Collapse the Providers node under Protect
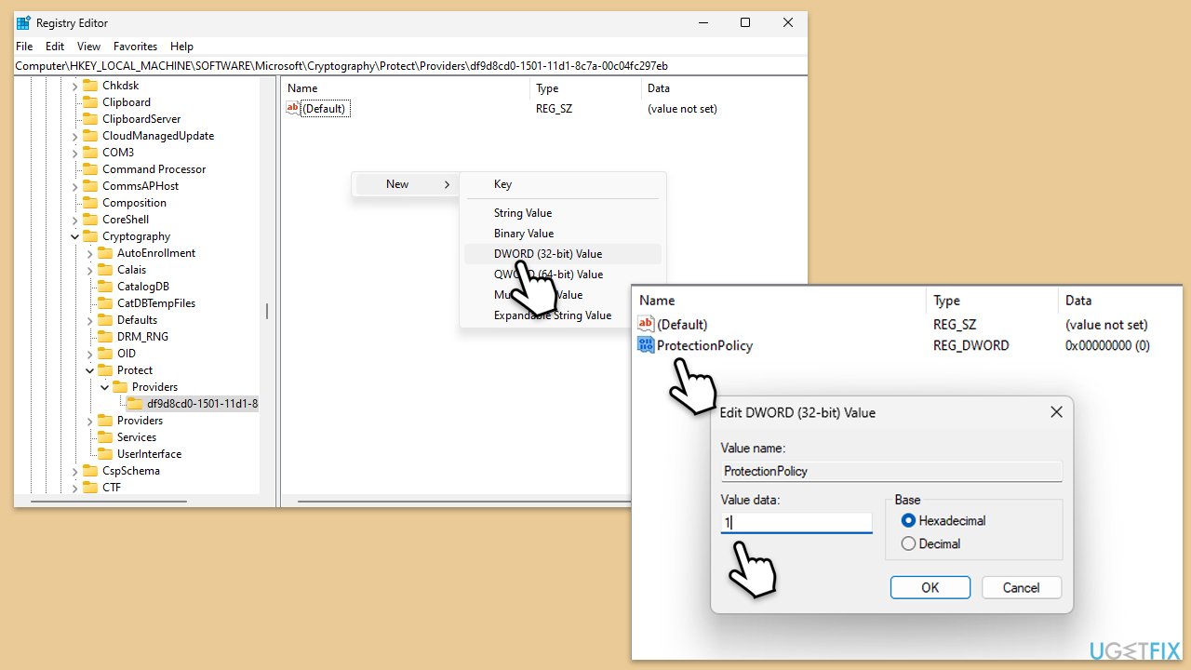Viewport: 1191px width, 670px height. click(x=105, y=387)
